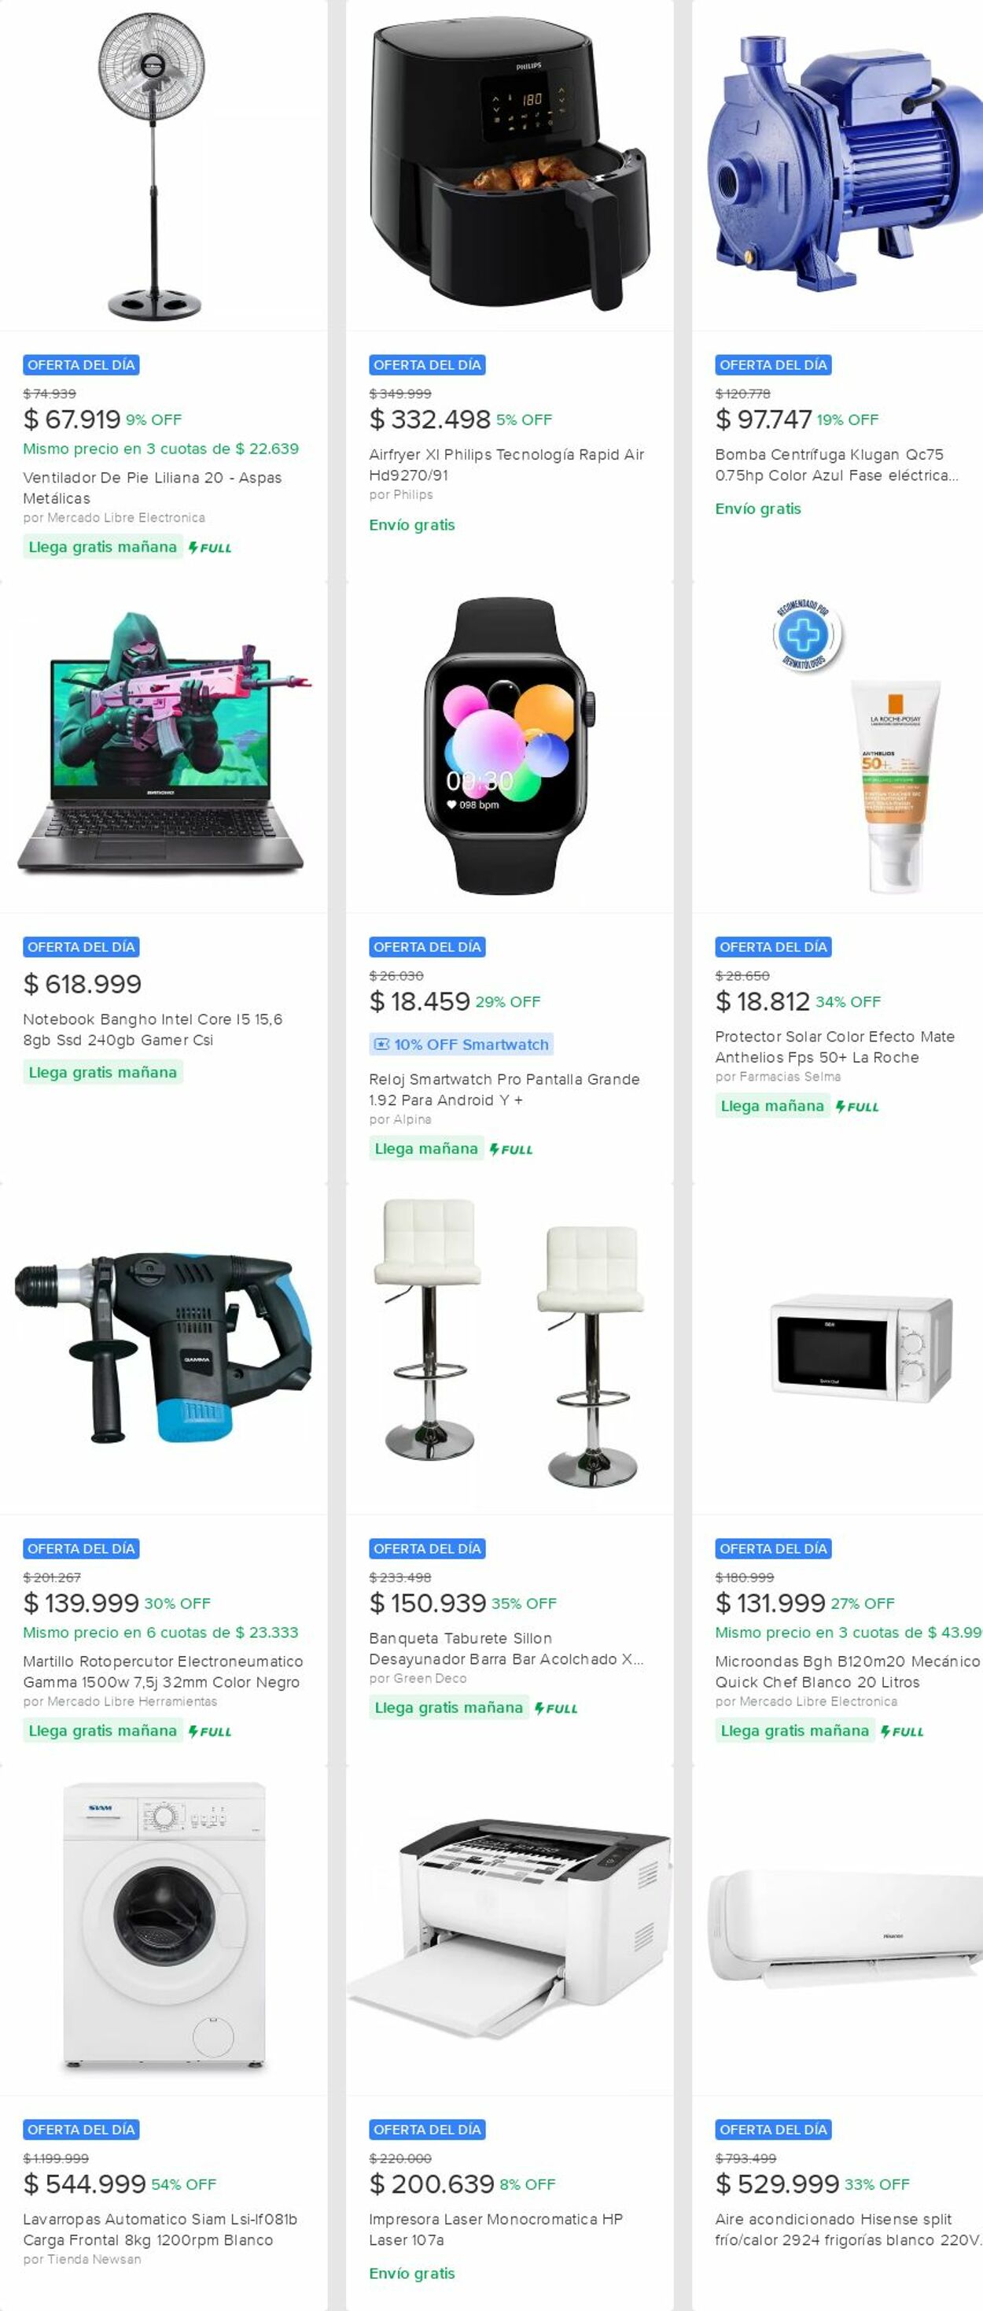Click Impresora Laser Monocromatica HP title
Screen dimensions: 983x2311
click(495, 2229)
